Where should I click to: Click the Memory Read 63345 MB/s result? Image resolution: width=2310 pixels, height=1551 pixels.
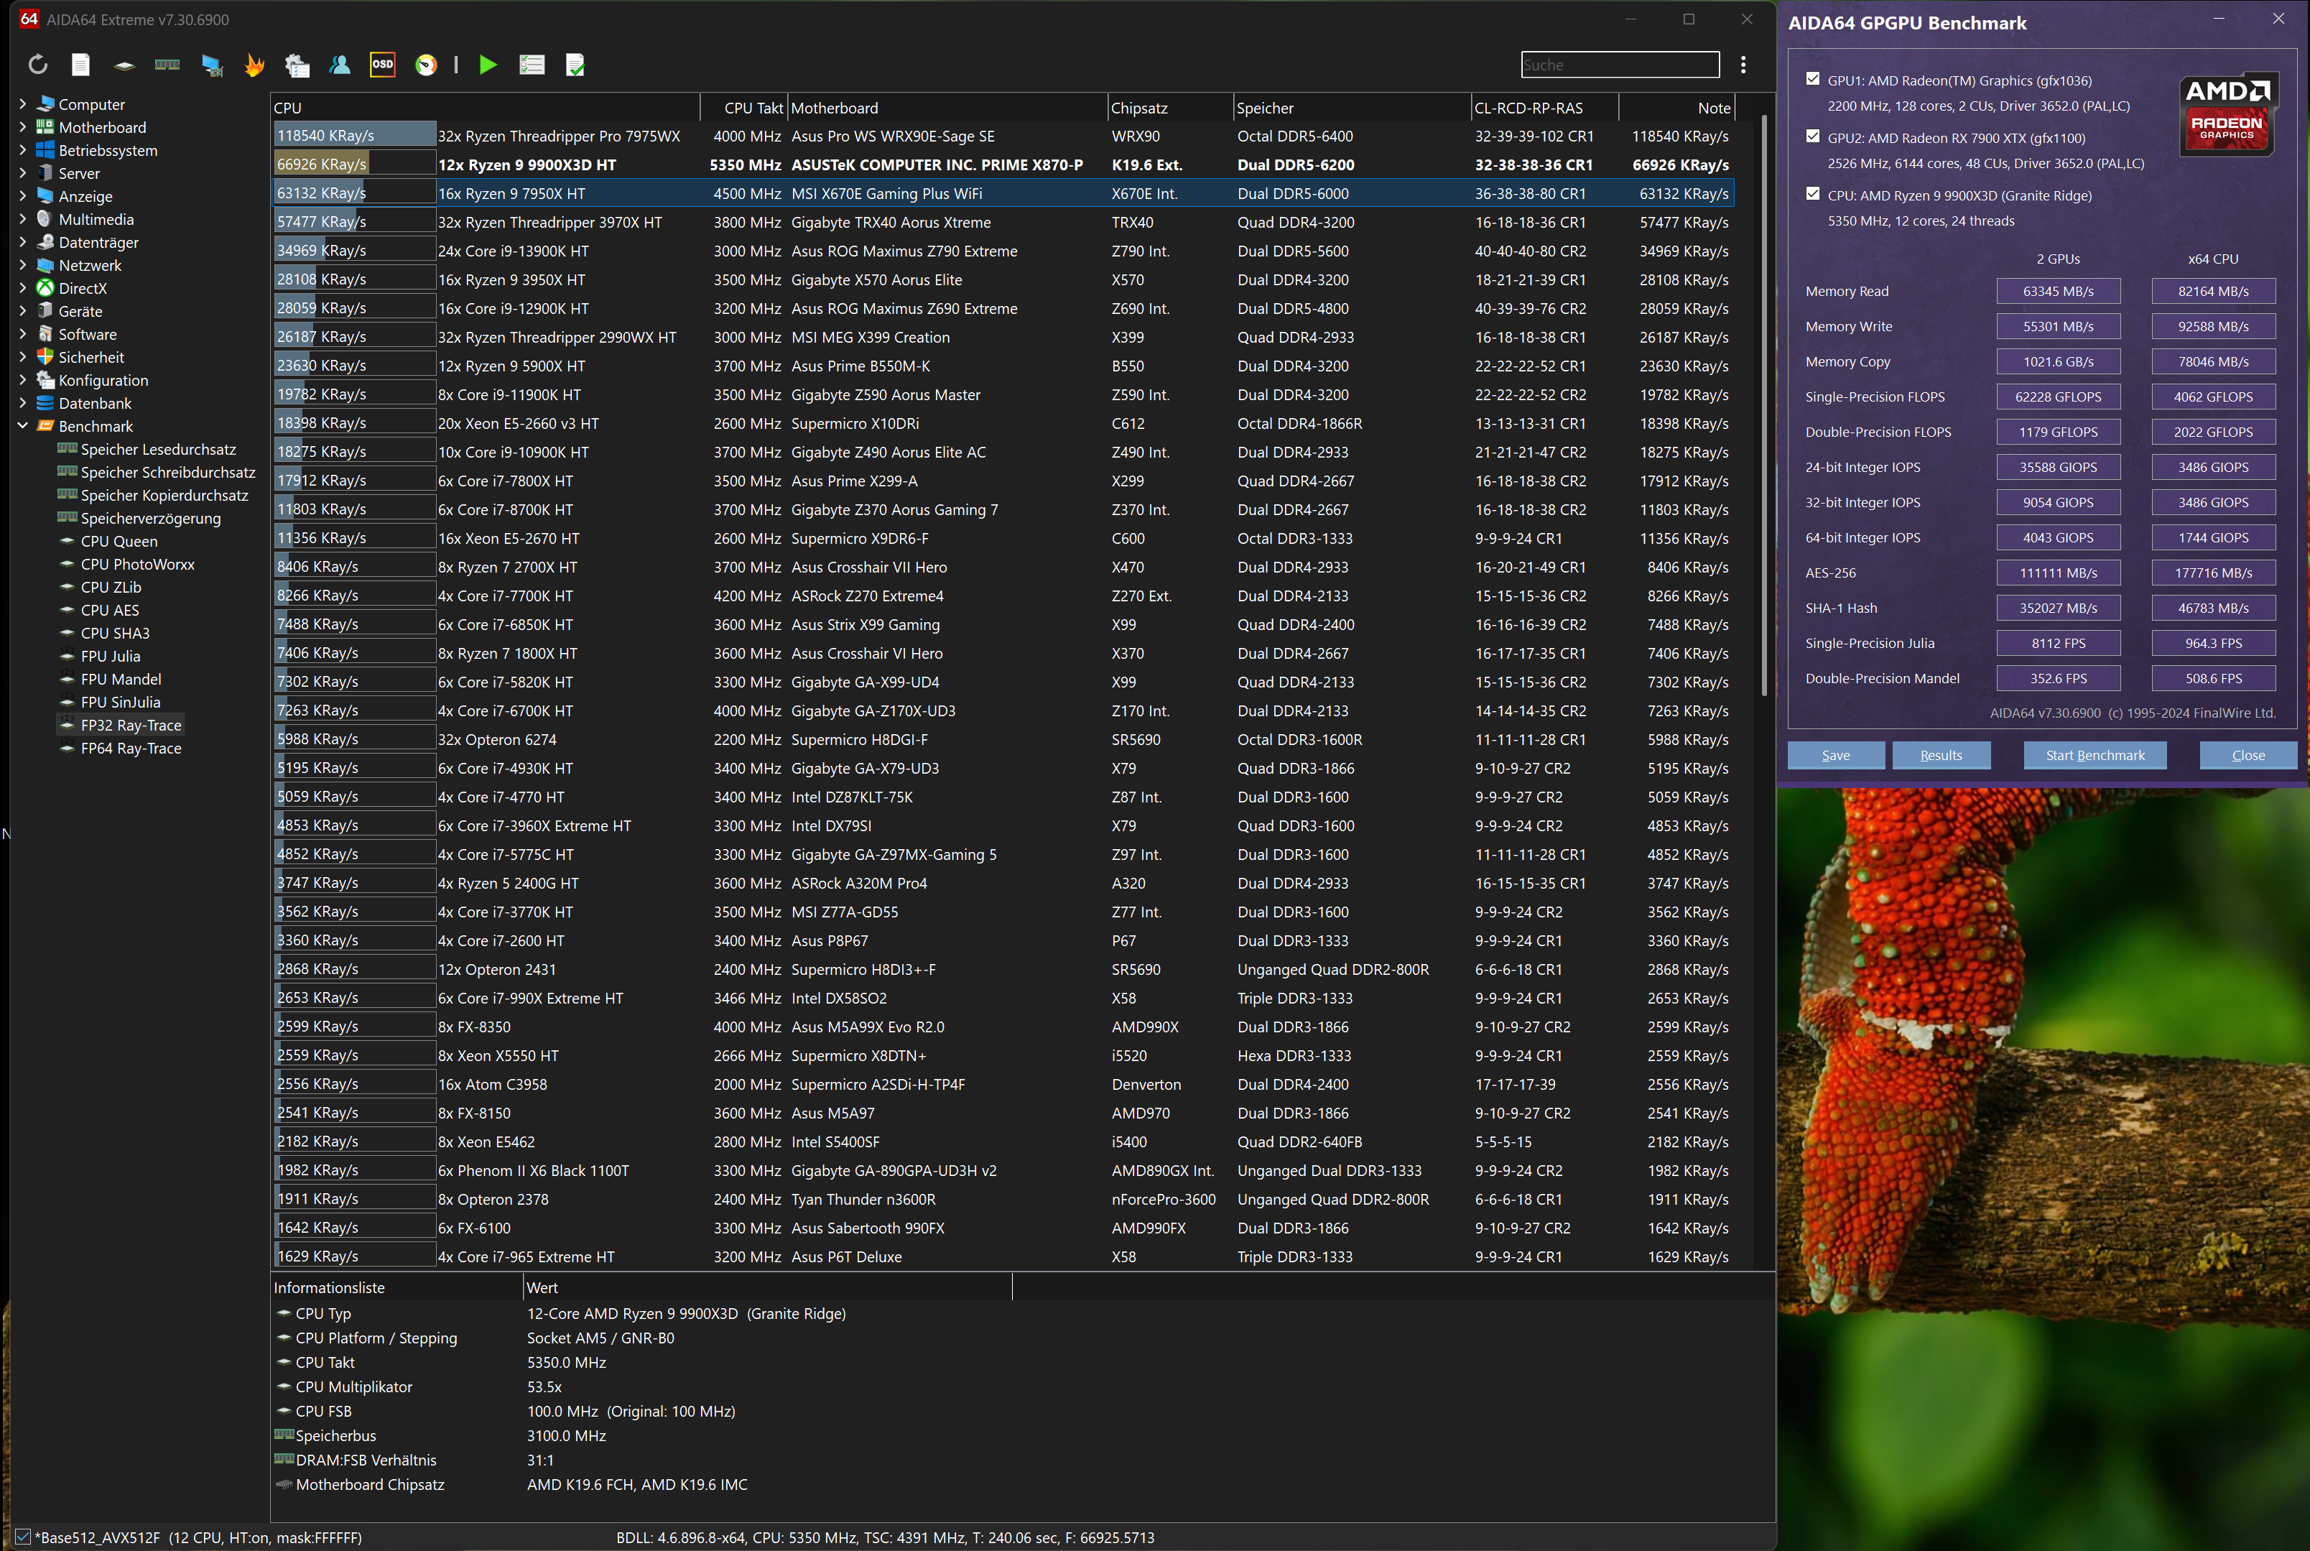pyautogui.click(x=2058, y=291)
